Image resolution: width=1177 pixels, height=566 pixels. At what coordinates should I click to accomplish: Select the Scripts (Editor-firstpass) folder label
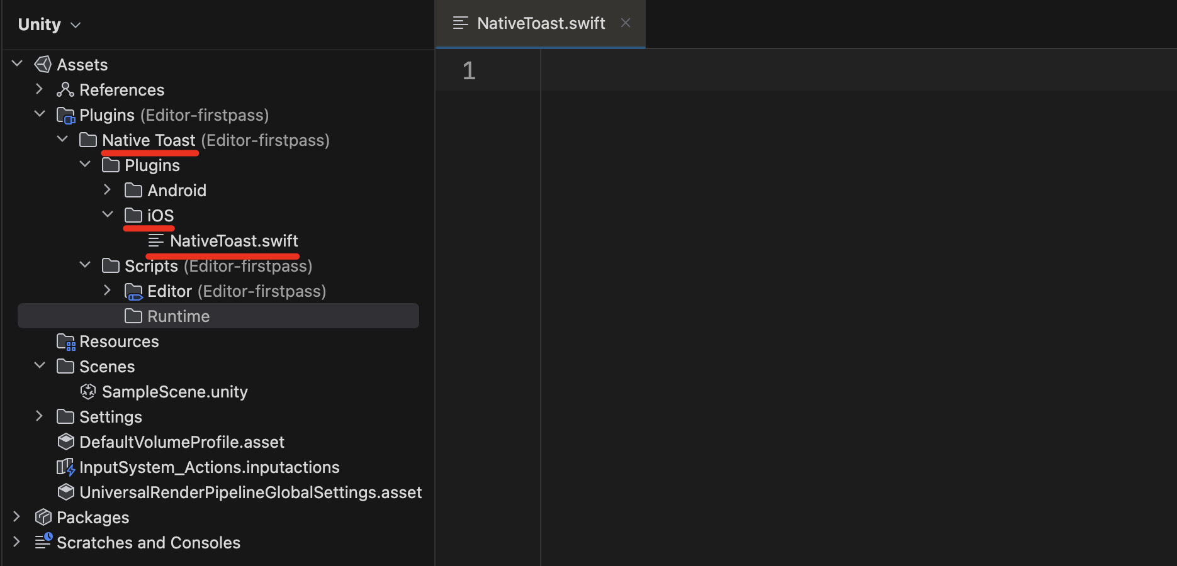(218, 266)
